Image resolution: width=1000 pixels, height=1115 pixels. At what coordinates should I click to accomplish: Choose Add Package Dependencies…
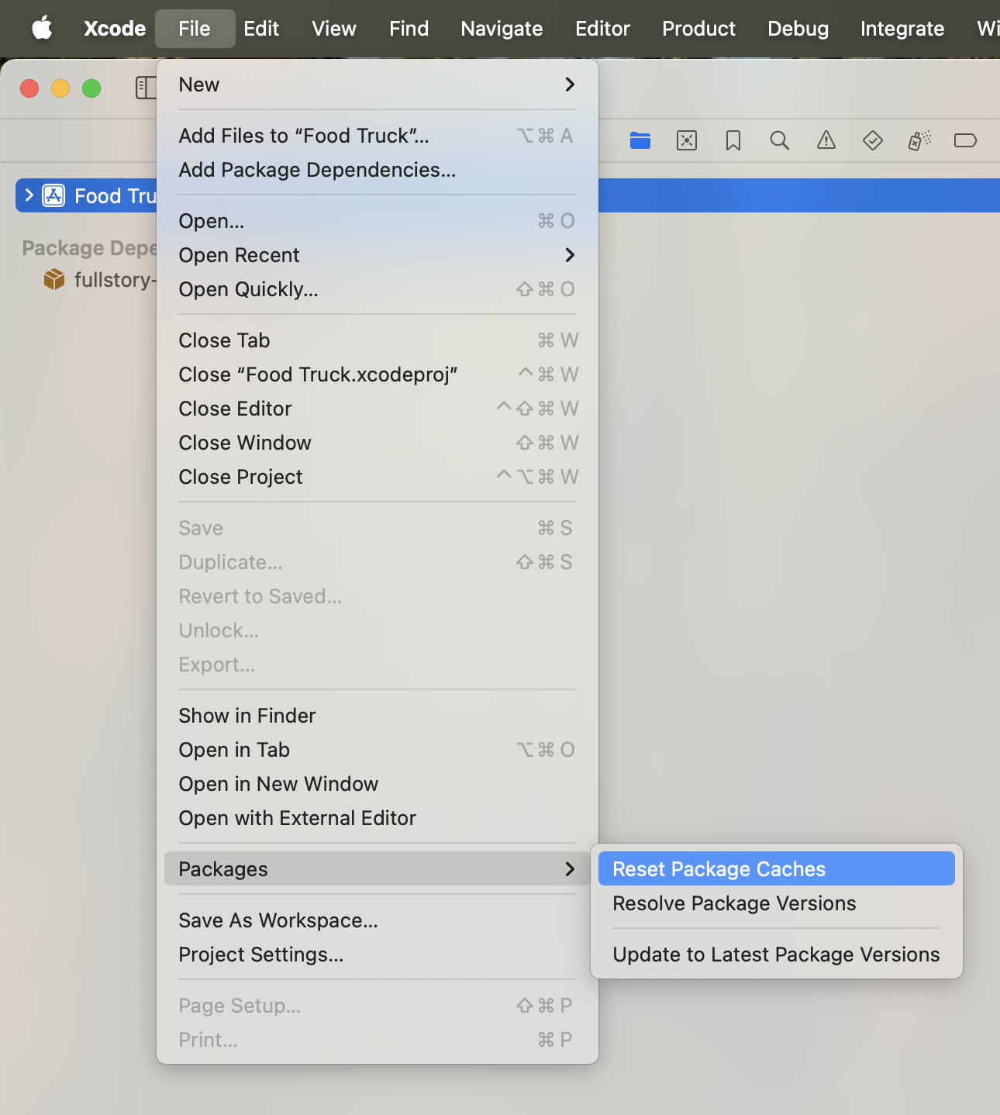378,170
